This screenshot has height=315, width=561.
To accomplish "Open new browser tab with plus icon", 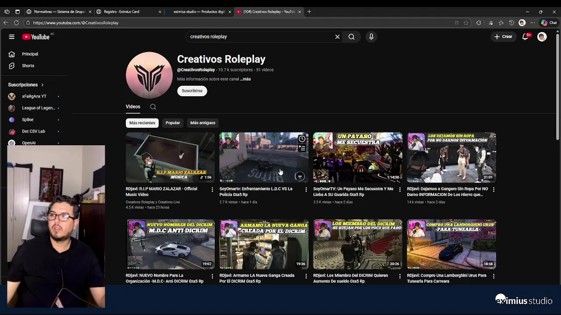I will pyautogui.click(x=309, y=12).
